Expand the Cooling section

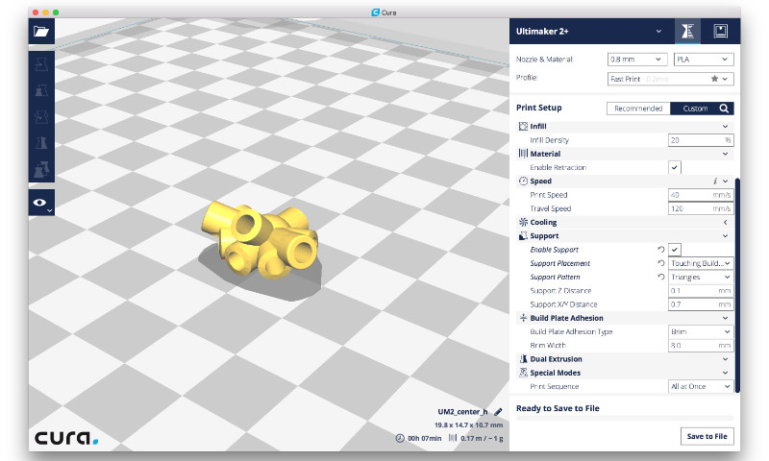pos(726,223)
